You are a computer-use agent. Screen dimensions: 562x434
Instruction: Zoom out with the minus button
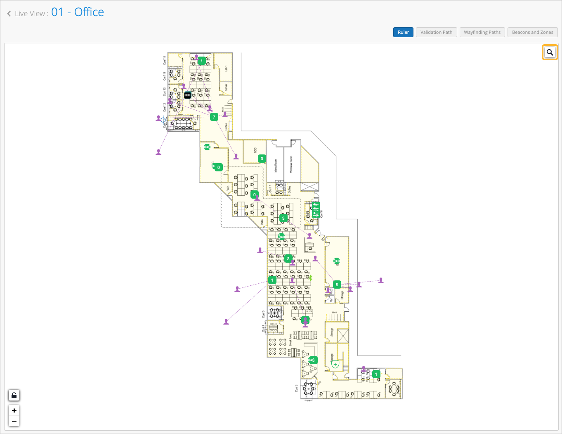click(x=14, y=421)
